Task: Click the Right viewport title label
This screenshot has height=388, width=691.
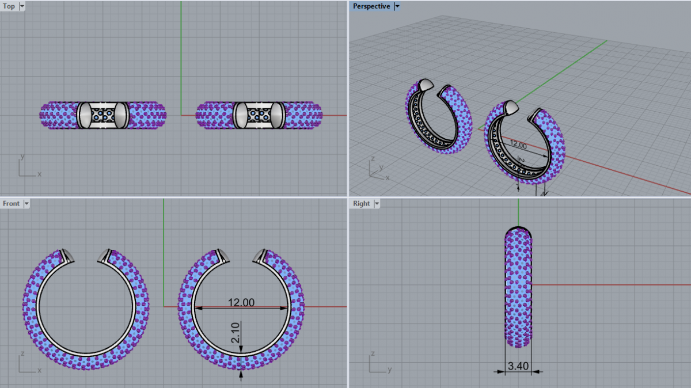Action: click(x=361, y=204)
